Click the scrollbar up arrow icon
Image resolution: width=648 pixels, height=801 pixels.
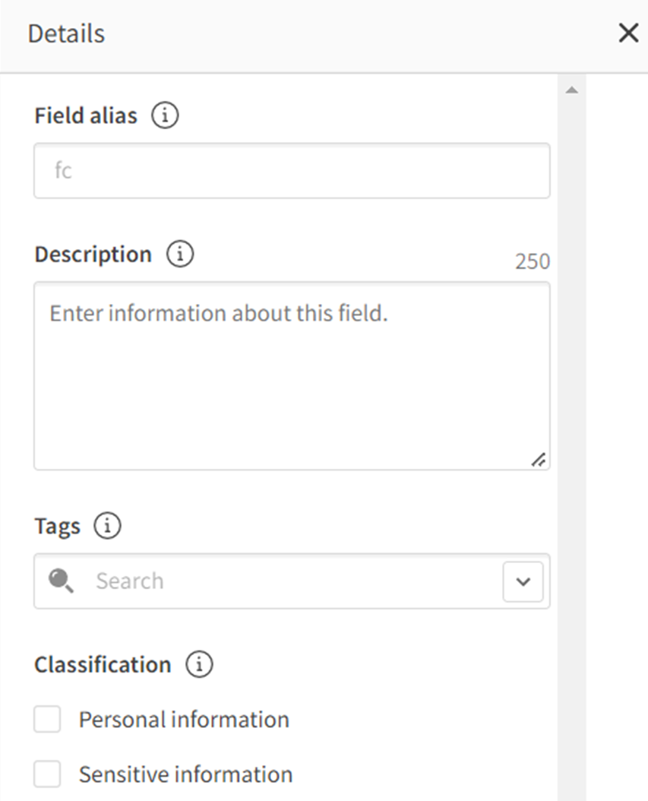coord(572,89)
